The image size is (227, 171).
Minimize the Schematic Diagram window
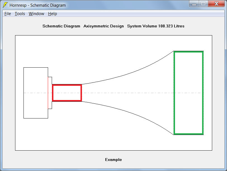click(x=194, y=4)
